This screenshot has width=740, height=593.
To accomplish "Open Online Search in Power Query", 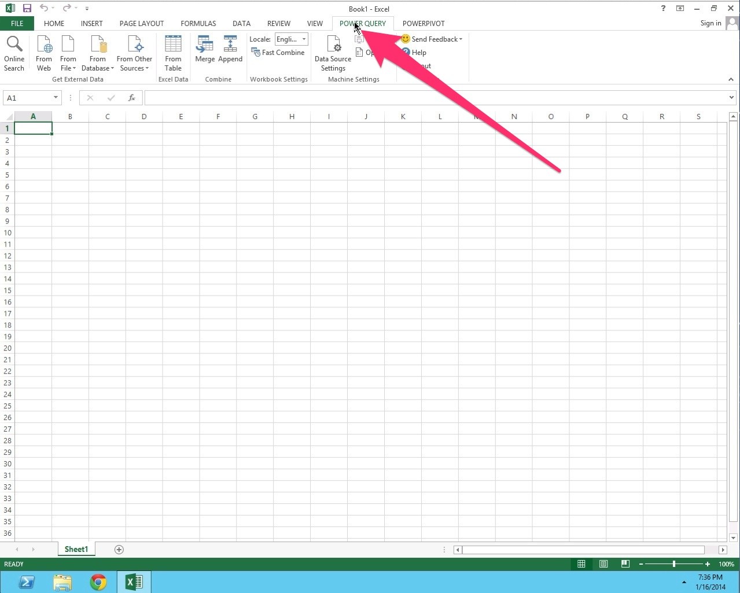I will pyautogui.click(x=14, y=53).
